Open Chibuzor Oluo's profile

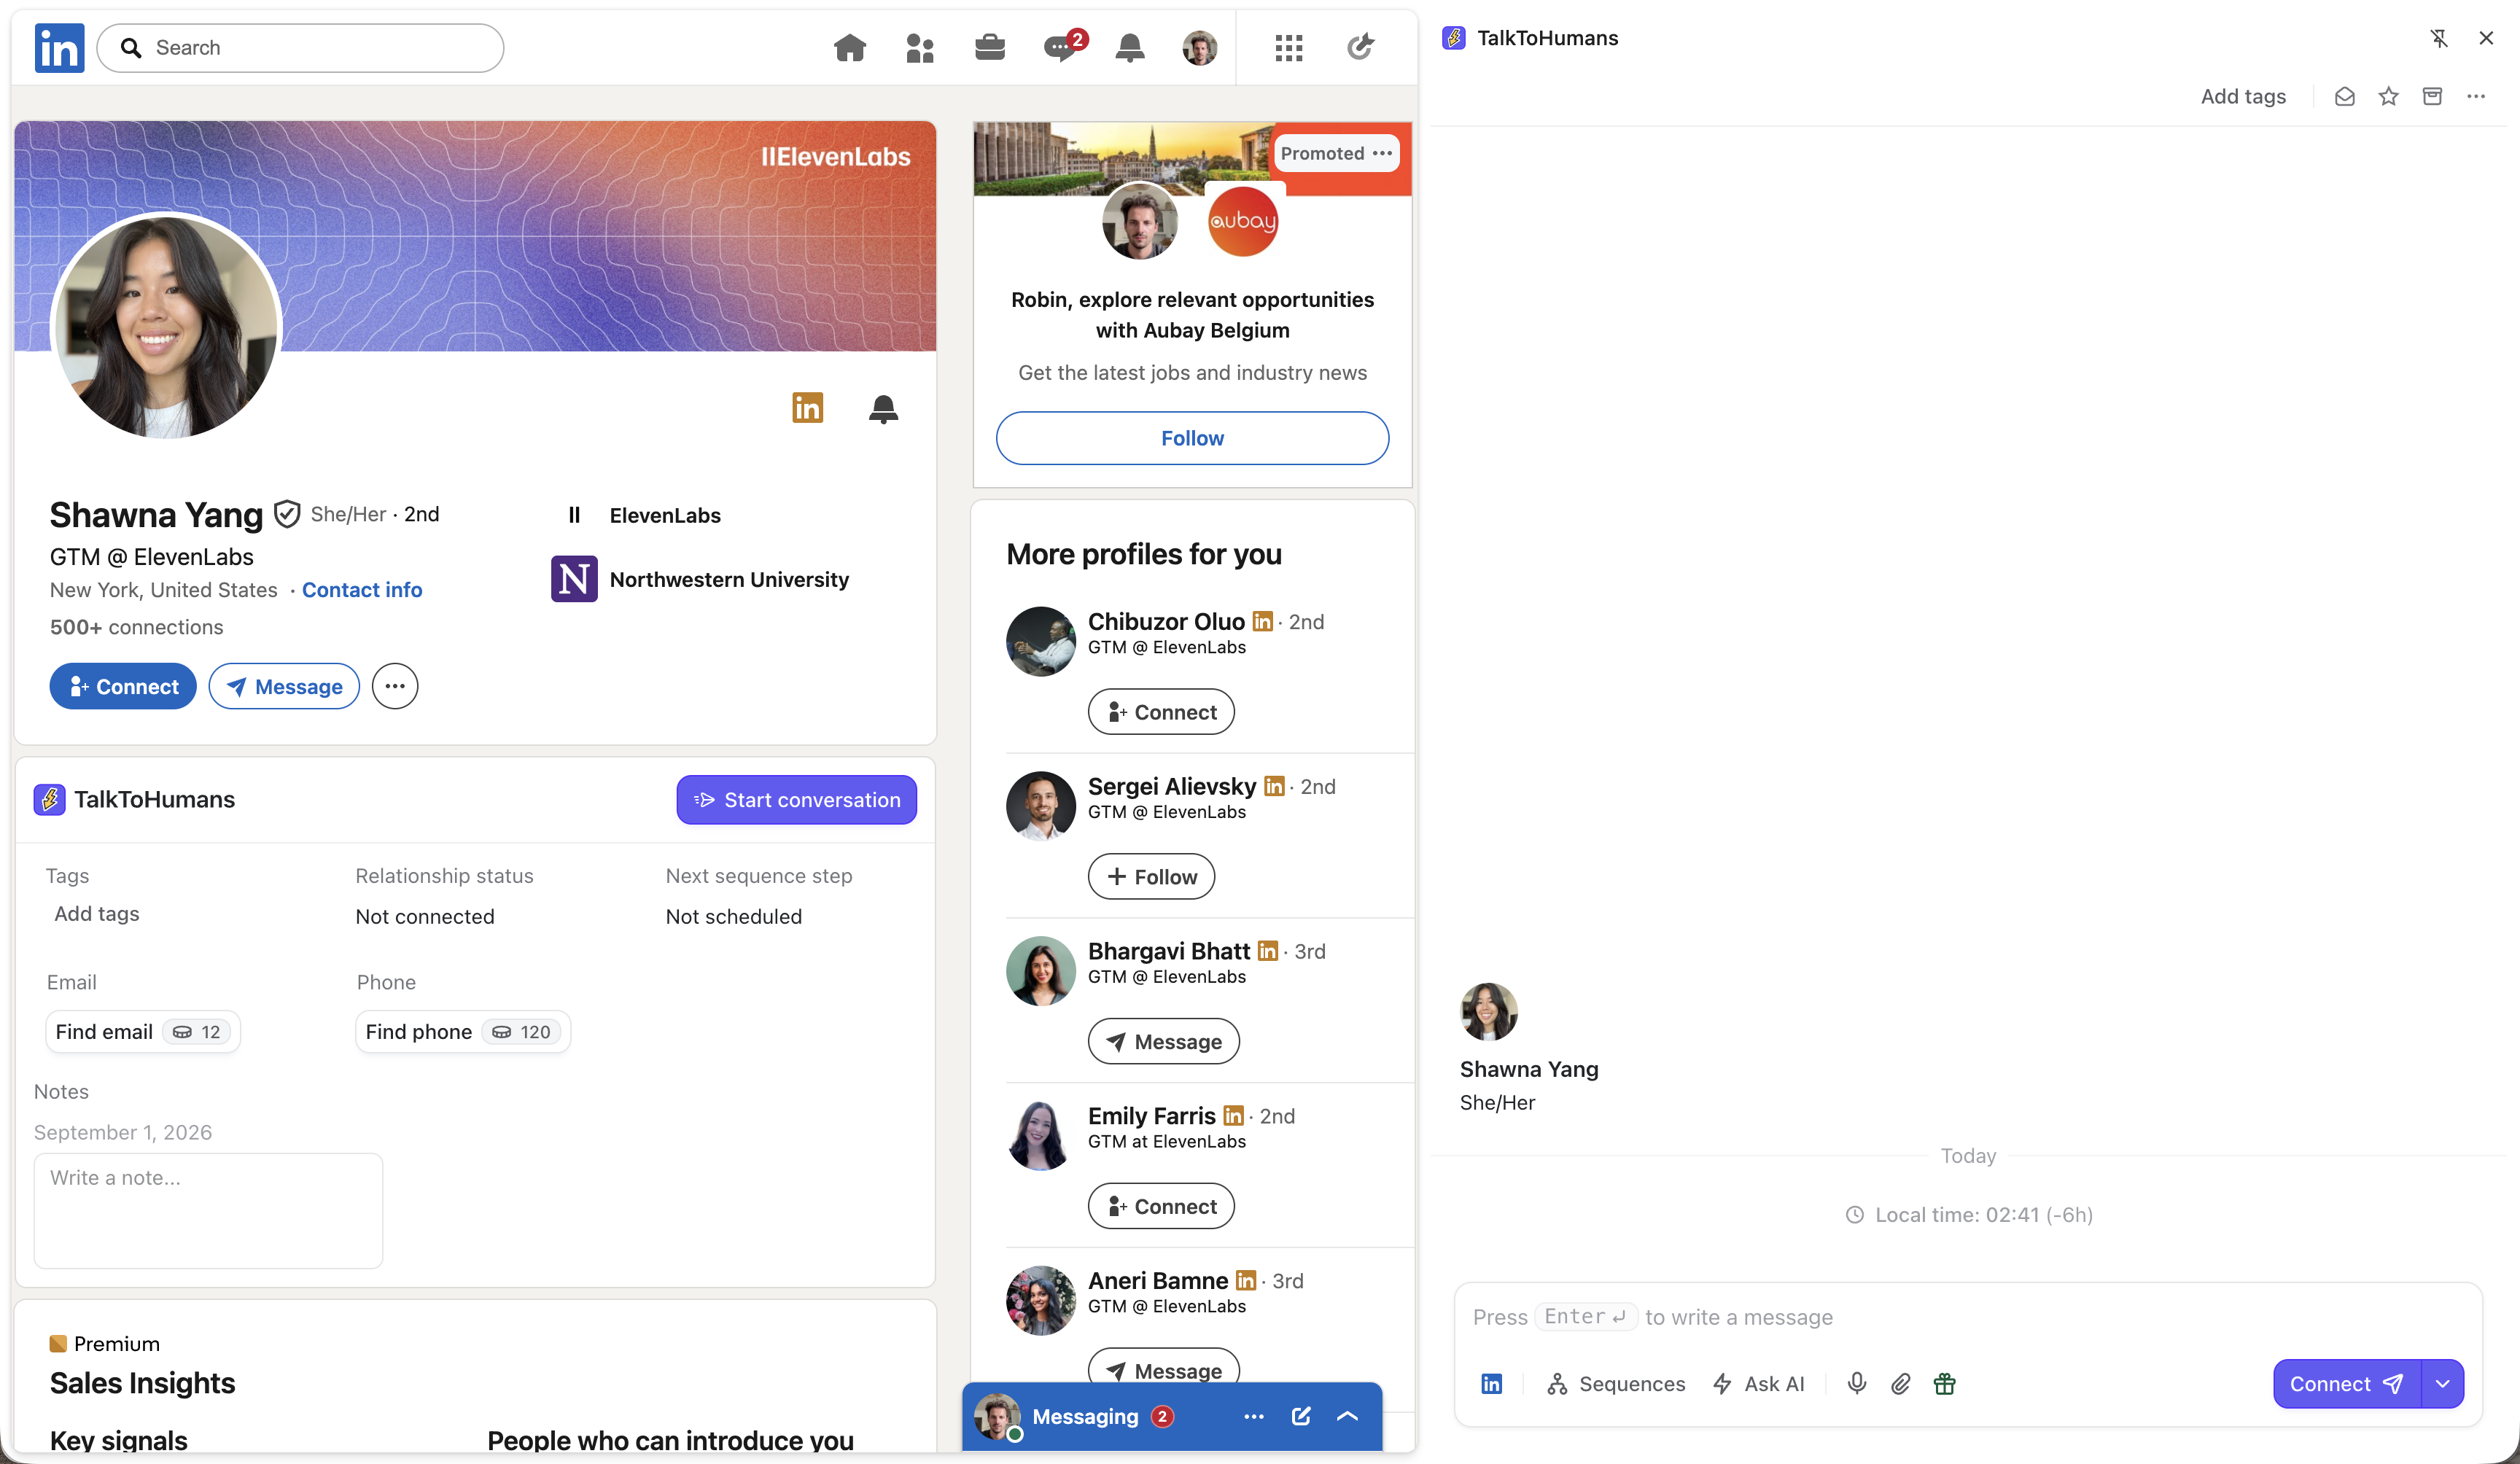pyautogui.click(x=1166, y=621)
